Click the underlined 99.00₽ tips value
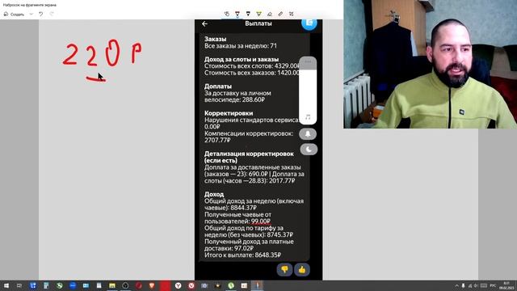This screenshot has width=517, height=291. (261, 221)
